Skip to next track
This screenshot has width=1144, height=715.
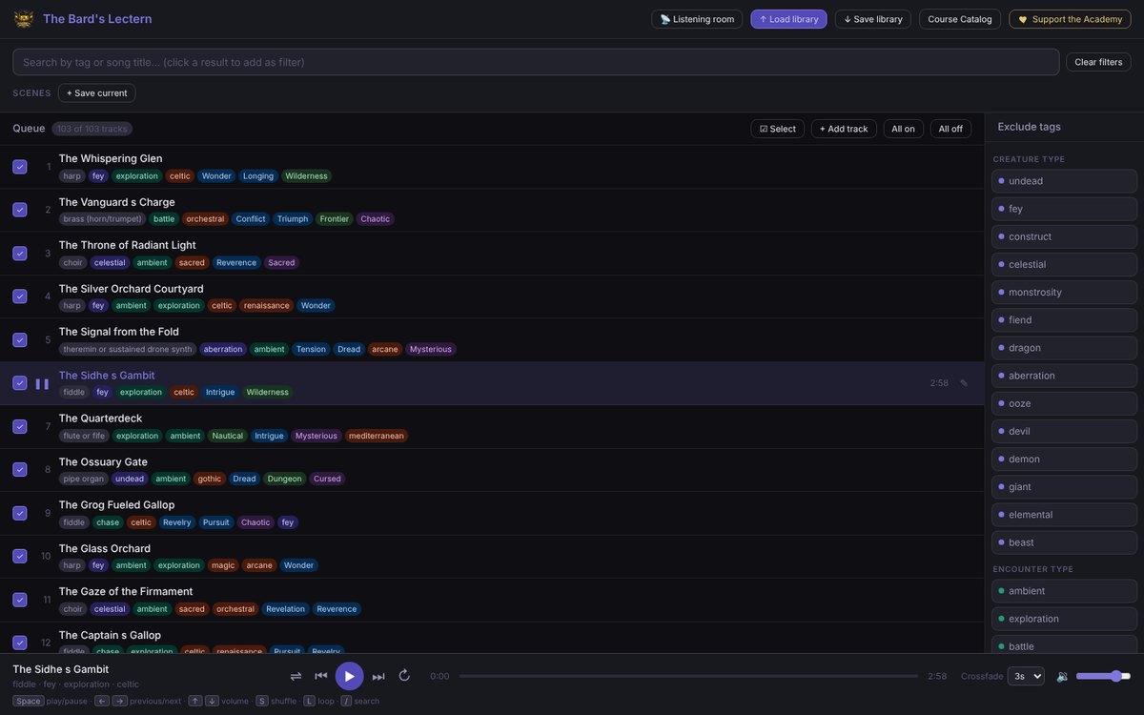[x=378, y=676]
